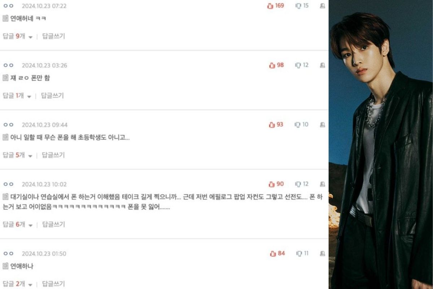The width and height of the screenshot is (433, 289).
Task: Click the document icon beside 연애하나 comment
Action: click(5, 266)
